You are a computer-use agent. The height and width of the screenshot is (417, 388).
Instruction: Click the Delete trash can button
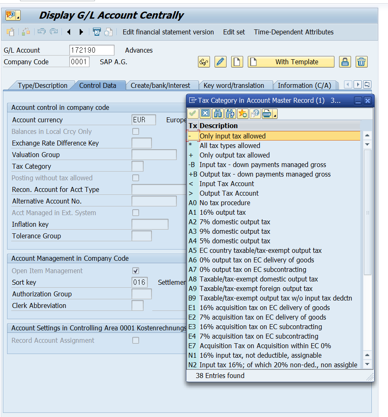click(x=361, y=62)
